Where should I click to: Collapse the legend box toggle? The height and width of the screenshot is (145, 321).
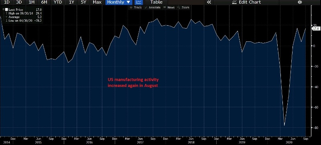click(4, 9)
